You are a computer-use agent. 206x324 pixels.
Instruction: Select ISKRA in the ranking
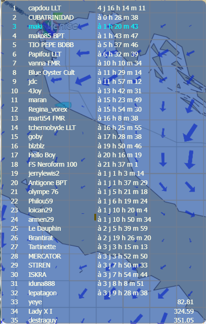click(37, 275)
